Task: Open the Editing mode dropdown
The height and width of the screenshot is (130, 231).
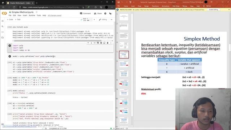Action: pos(103,19)
